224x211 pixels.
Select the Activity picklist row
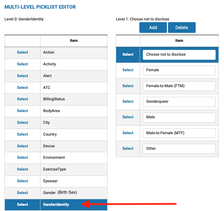22,64
